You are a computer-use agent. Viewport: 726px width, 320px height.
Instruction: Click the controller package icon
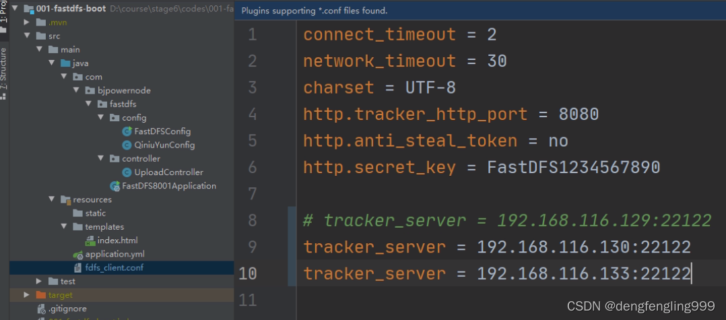(x=114, y=159)
